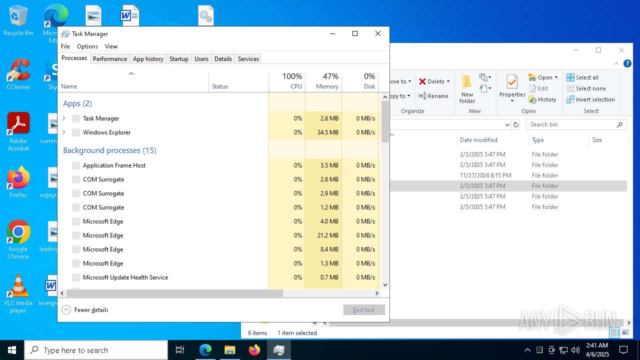Viewport: 640px width, 360px height.
Task: Show hidden system tray icons
Action: pos(527,350)
